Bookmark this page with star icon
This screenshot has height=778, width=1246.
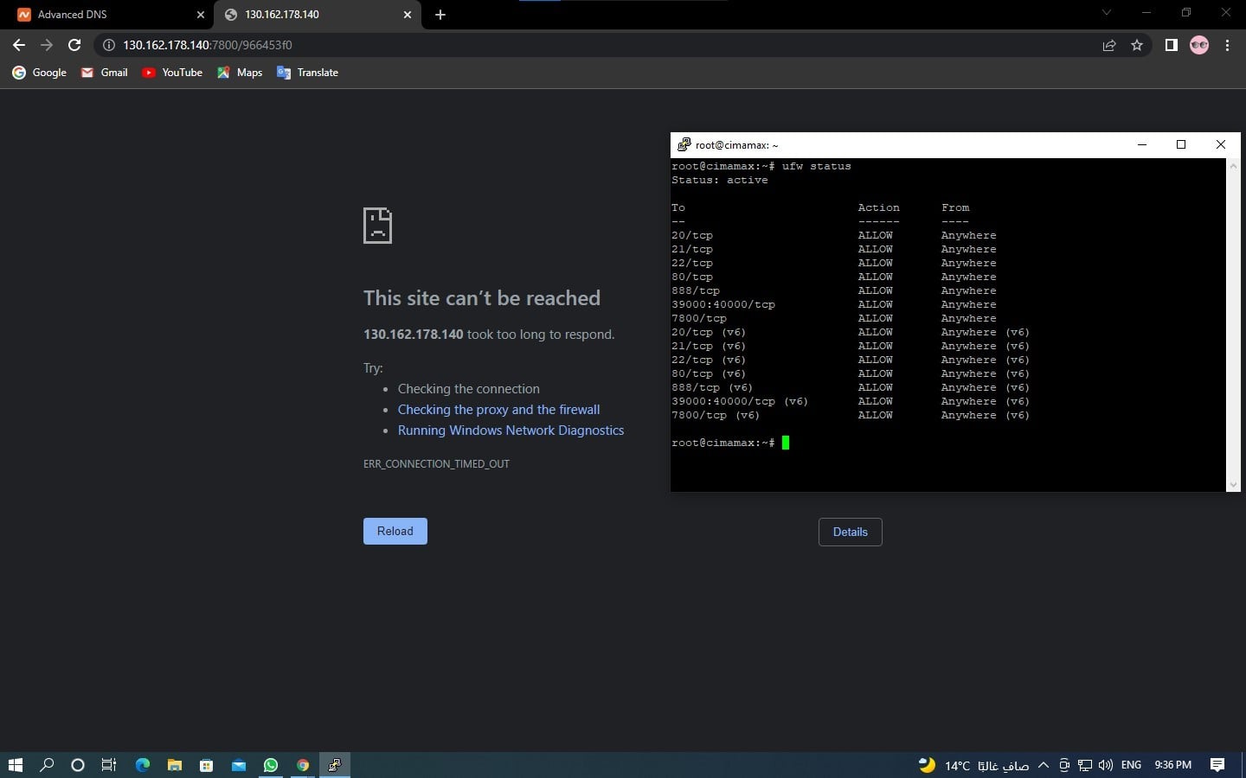[1137, 45]
